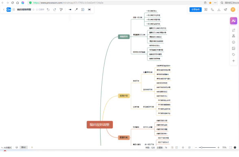The image size is (239, 157).
Task: Toggle the favorite star beside the title
Action: pyautogui.click(x=33, y=10)
